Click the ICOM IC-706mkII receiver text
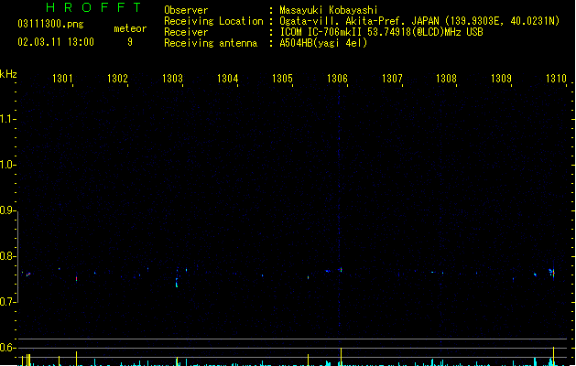Screen dimensions: 576x366 click(381, 32)
